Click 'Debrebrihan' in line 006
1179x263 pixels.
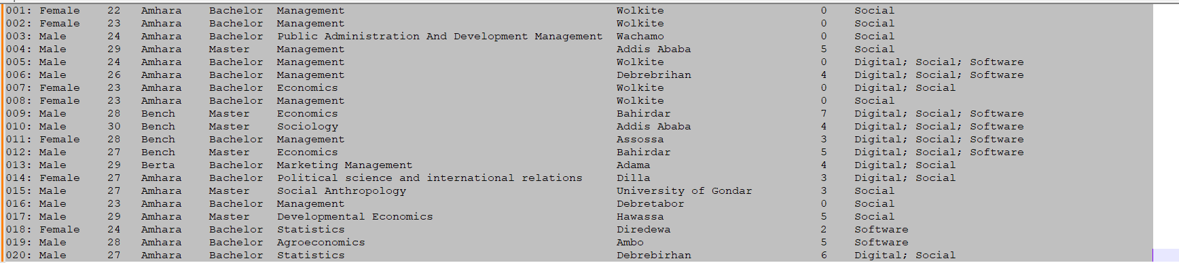pos(653,75)
